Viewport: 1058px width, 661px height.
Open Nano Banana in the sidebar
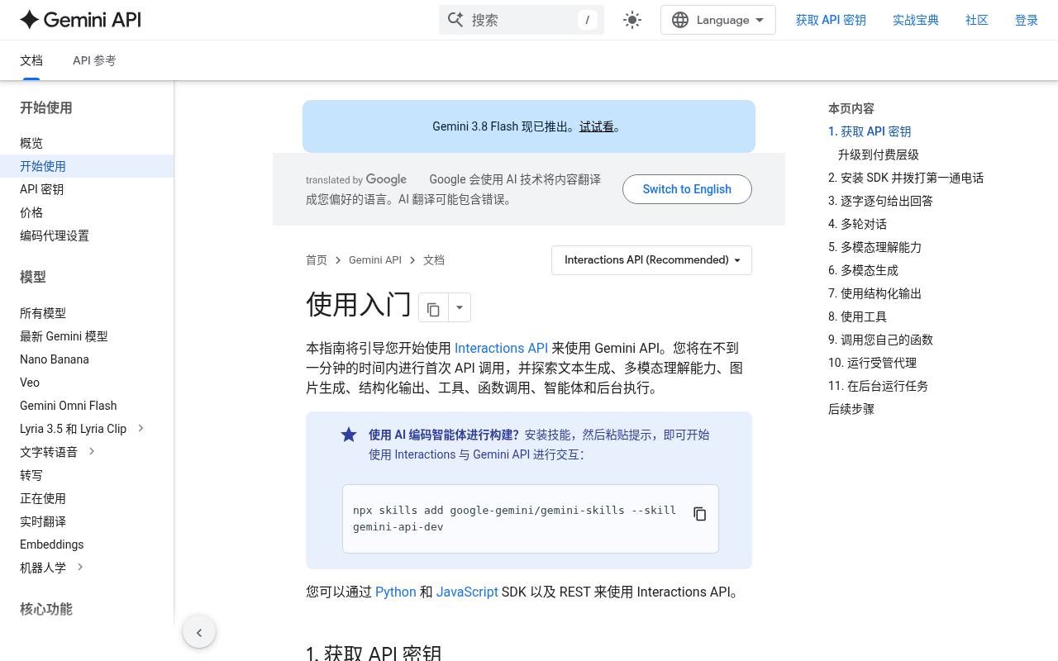[55, 359]
